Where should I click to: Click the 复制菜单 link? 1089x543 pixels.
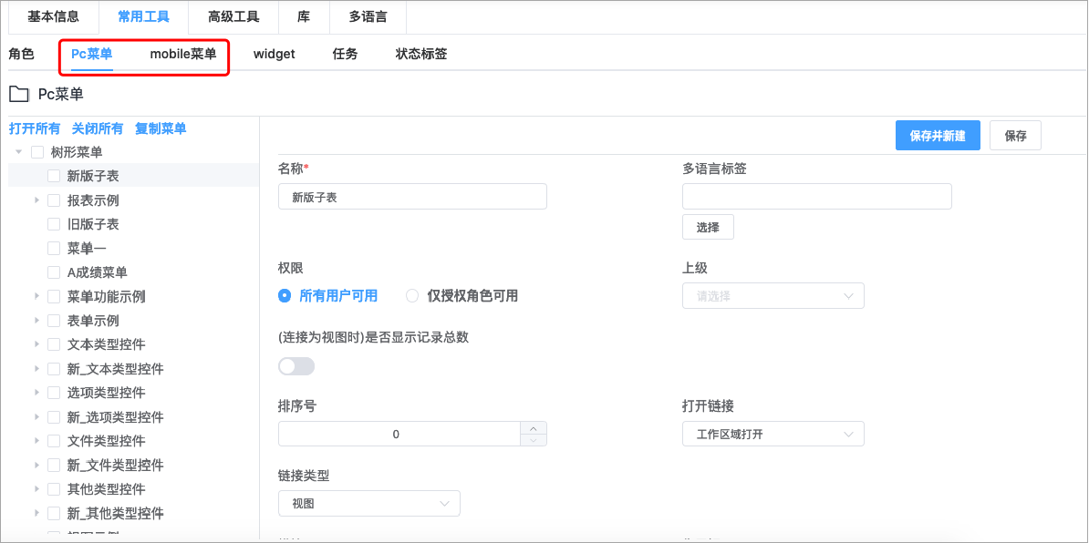[x=161, y=128]
